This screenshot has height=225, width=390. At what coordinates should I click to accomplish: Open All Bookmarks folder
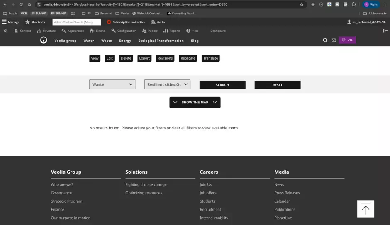pos(375,13)
